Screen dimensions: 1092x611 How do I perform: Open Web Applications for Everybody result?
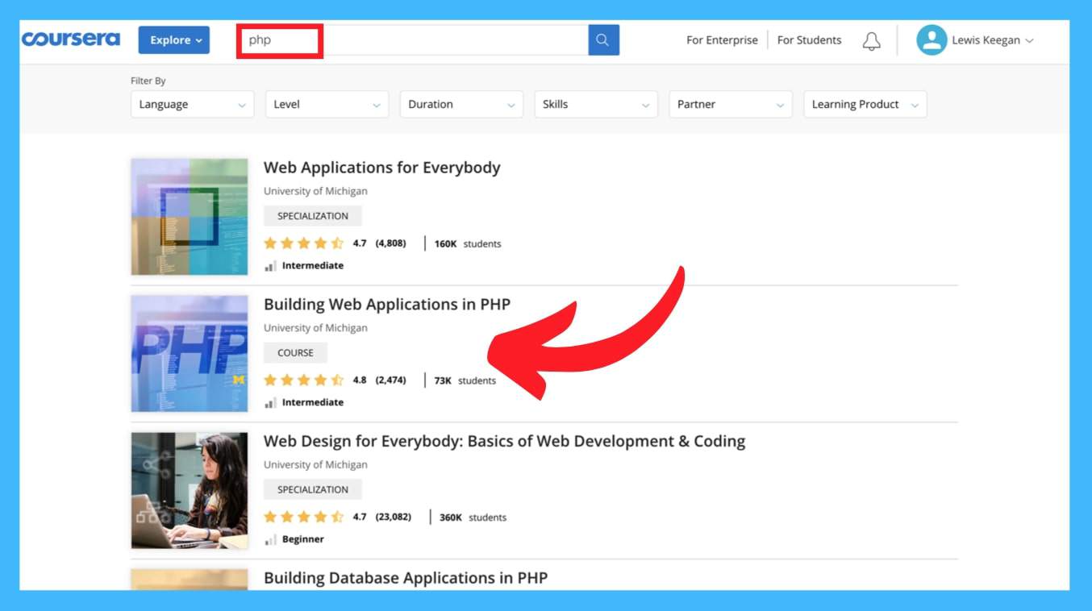click(x=381, y=168)
